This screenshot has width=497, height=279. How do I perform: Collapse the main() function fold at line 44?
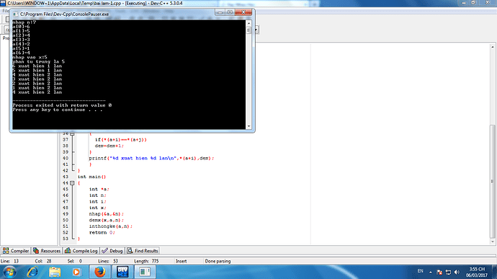click(x=72, y=183)
